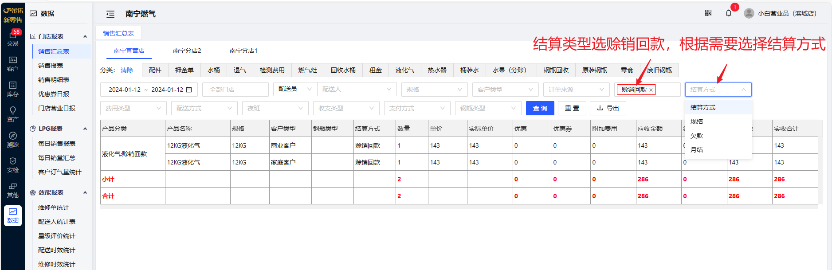Remove the 赊销回款 tag with x

pyautogui.click(x=651, y=90)
